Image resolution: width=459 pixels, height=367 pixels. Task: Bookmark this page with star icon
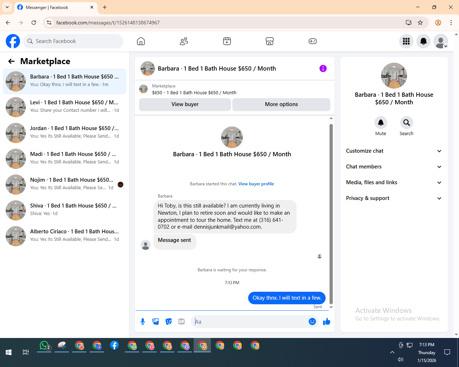coord(420,23)
